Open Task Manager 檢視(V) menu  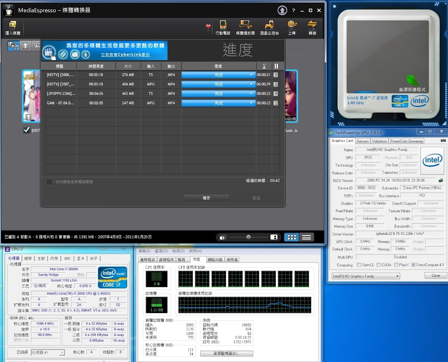tap(178, 251)
